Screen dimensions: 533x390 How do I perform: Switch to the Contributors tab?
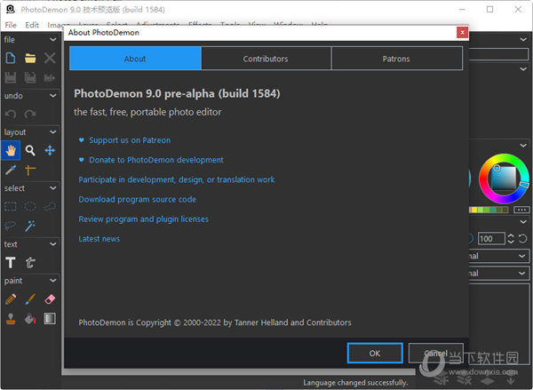point(266,59)
